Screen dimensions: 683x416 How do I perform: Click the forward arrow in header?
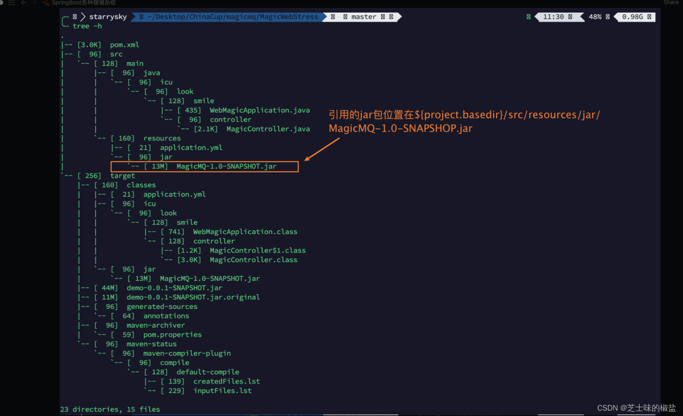pyautogui.click(x=33, y=2)
